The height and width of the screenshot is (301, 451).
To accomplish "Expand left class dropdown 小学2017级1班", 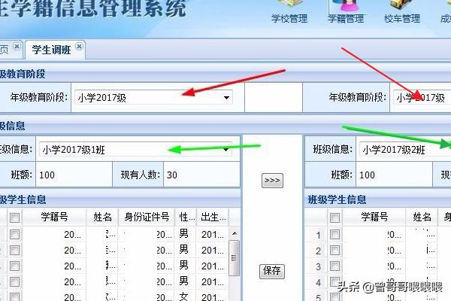I will pyautogui.click(x=225, y=150).
